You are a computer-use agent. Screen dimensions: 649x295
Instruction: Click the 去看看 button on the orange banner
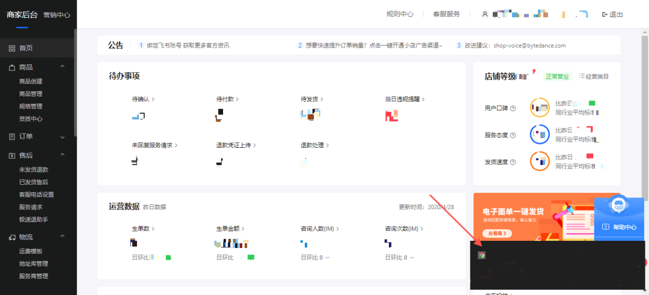(x=496, y=233)
